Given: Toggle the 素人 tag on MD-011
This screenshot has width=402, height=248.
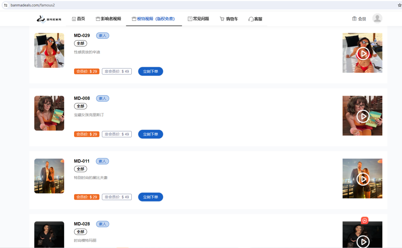Looking at the screenshot, I should coord(102,161).
